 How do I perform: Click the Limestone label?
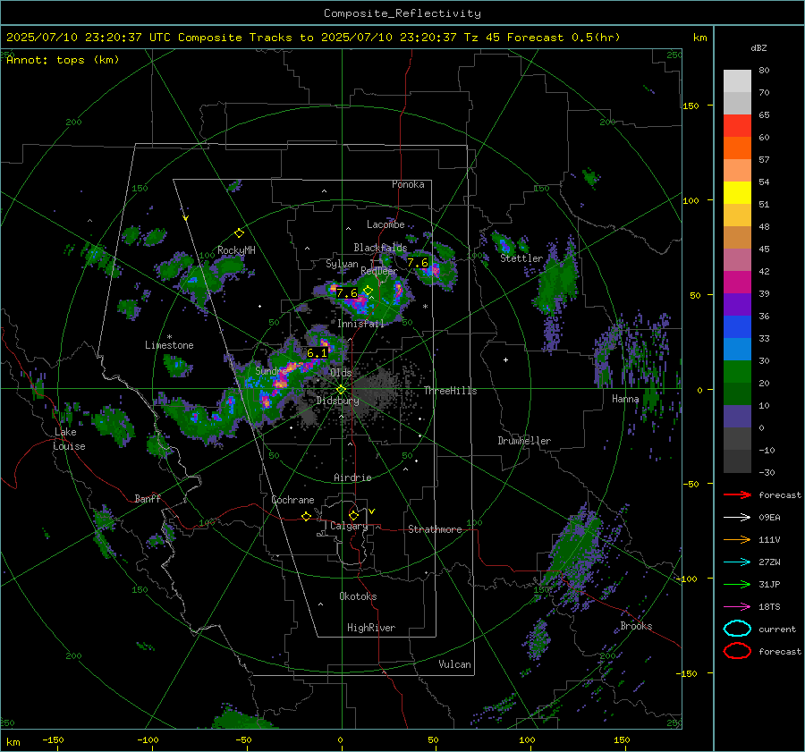coord(169,345)
